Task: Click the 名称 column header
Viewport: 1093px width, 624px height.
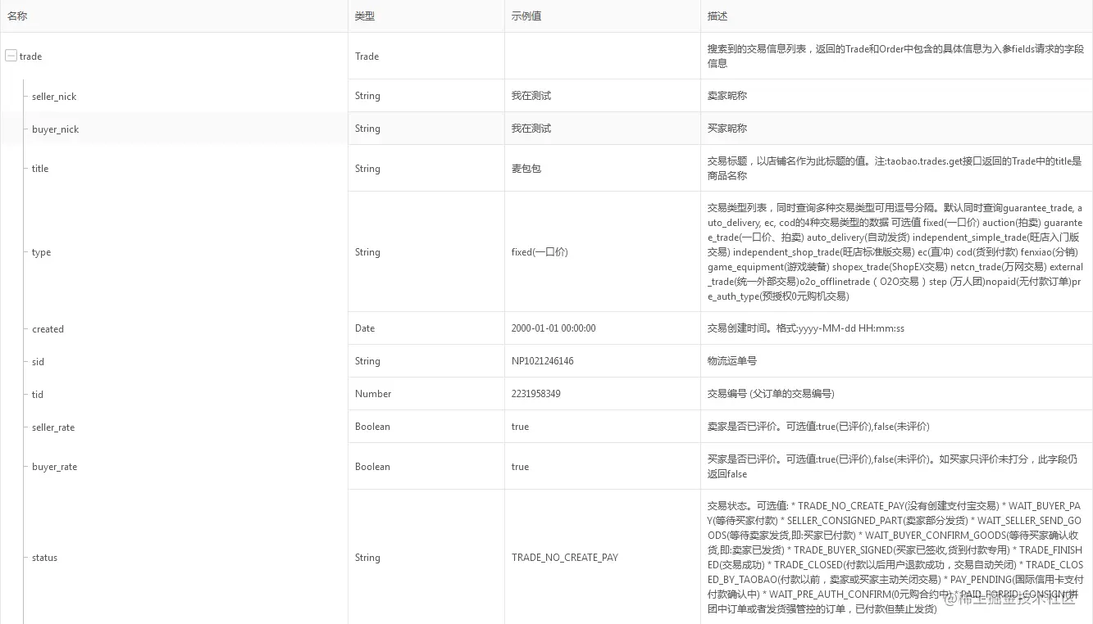Action: [x=16, y=15]
